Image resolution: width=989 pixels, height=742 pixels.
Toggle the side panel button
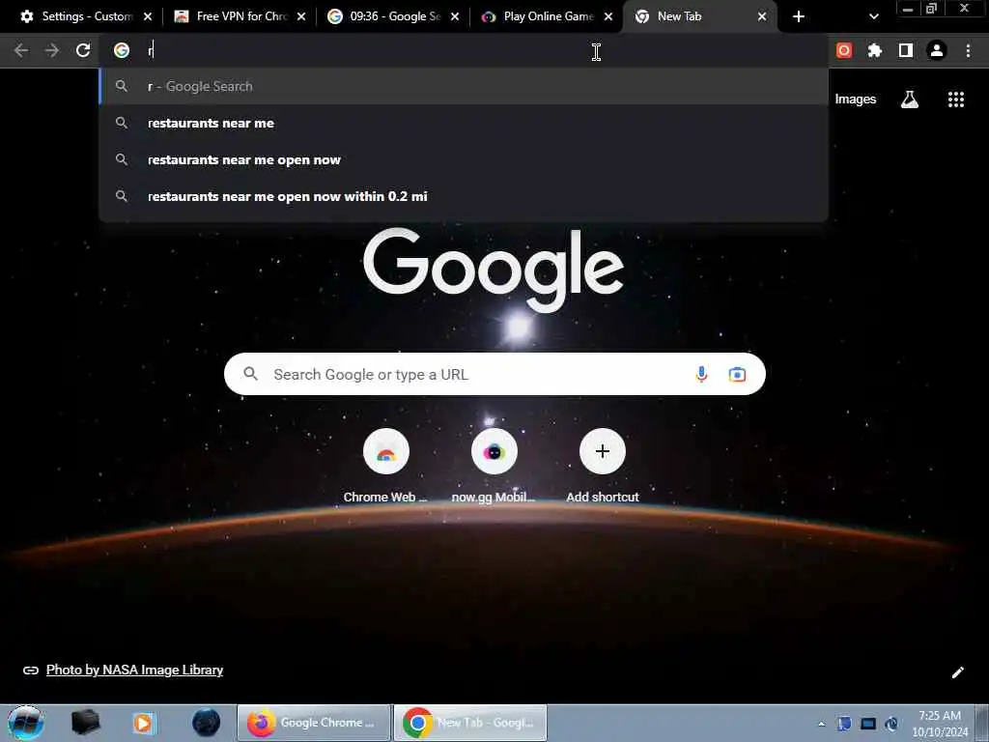click(906, 50)
